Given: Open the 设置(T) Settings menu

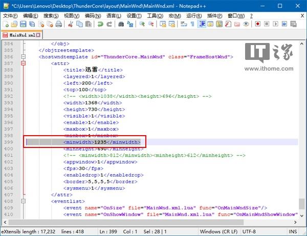Looking at the screenshot, I should coord(134,16).
